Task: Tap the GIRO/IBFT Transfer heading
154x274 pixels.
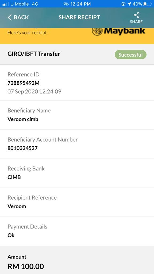Action: tap(34, 54)
